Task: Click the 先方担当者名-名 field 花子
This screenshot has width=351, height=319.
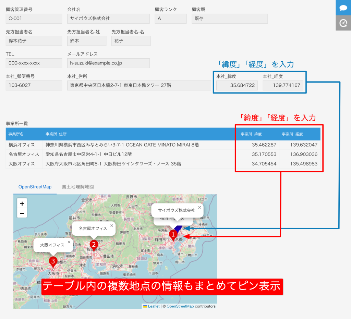Action: pos(131,41)
